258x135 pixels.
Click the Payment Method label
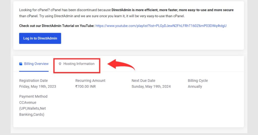(33, 96)
